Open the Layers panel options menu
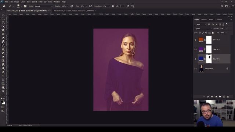235x132 pixels. (231, 19)
